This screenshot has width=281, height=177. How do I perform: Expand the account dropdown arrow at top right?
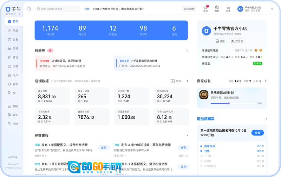click(x=272, y=9)
